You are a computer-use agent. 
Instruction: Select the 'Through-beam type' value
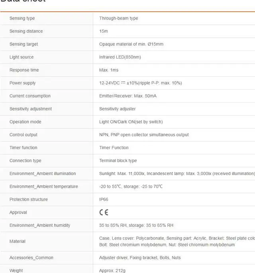point(119,18)
